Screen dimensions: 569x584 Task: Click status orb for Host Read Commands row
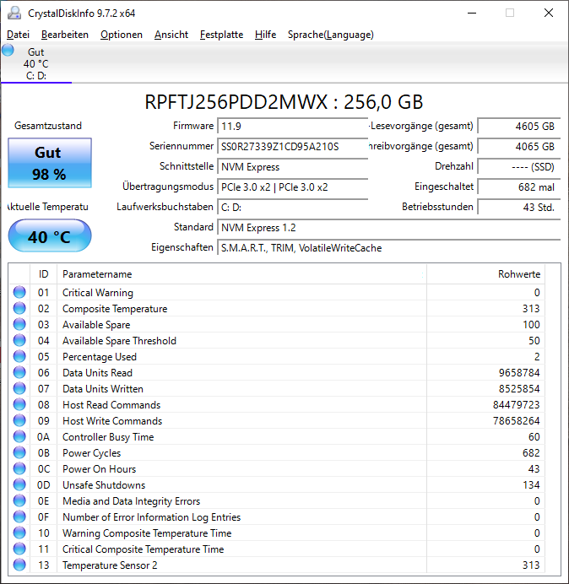tap(19, 404)
